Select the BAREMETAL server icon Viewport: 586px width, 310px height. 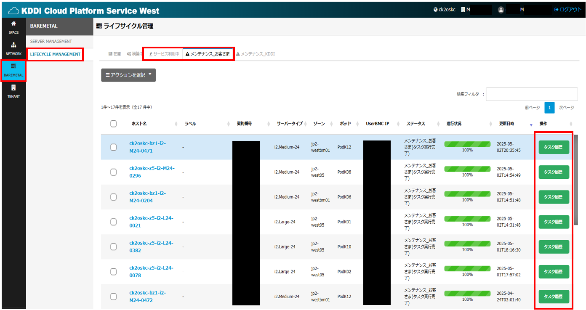tap(13, 66)
